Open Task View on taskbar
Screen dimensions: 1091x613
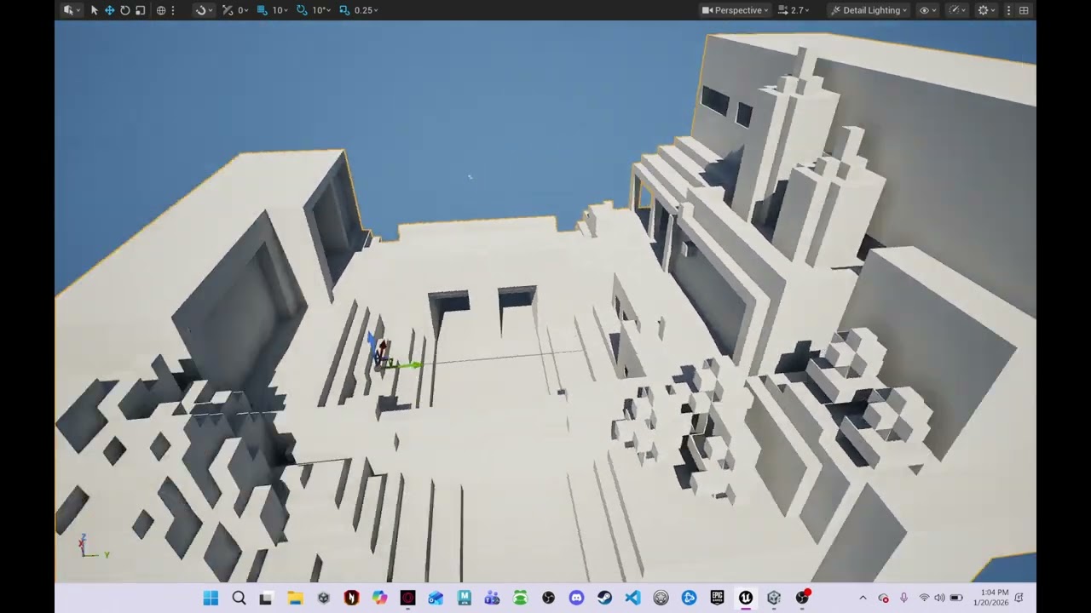point(267,599)
